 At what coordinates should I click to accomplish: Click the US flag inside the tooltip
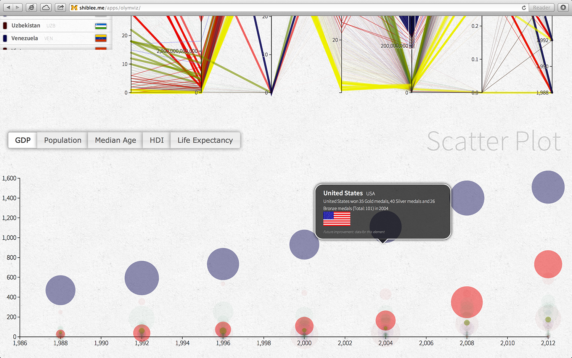pos(337,219)
